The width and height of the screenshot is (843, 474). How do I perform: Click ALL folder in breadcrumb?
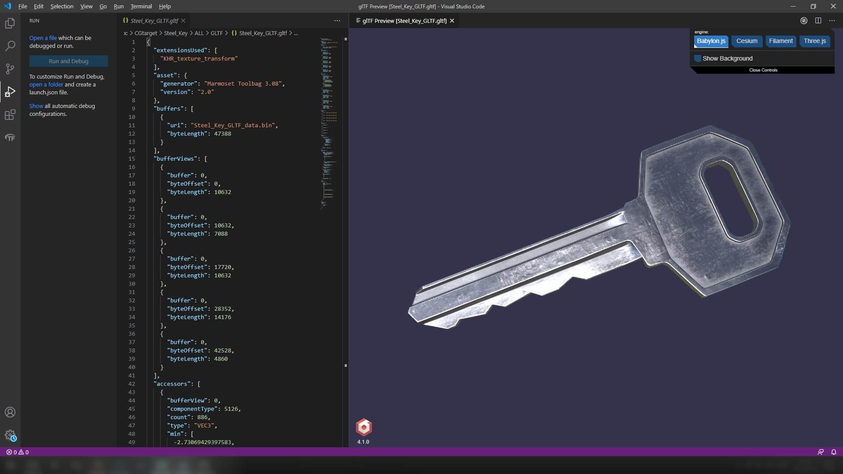[199, 33]
